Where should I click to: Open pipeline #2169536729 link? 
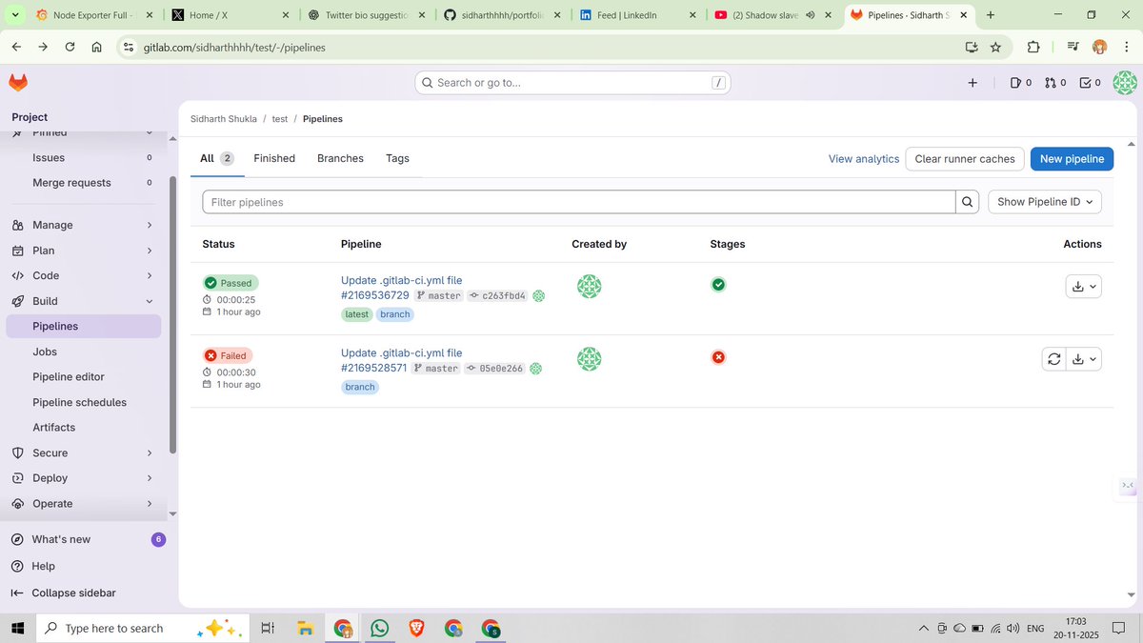(x=373, y=295)
